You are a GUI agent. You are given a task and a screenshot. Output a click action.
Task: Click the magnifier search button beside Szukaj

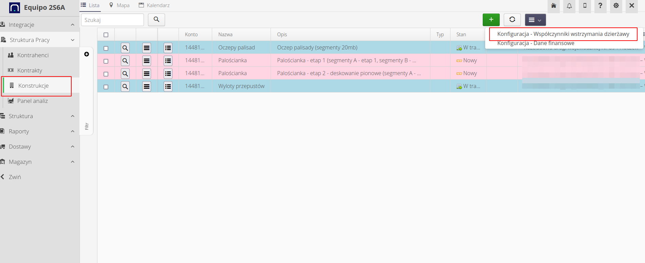(156, 20)
